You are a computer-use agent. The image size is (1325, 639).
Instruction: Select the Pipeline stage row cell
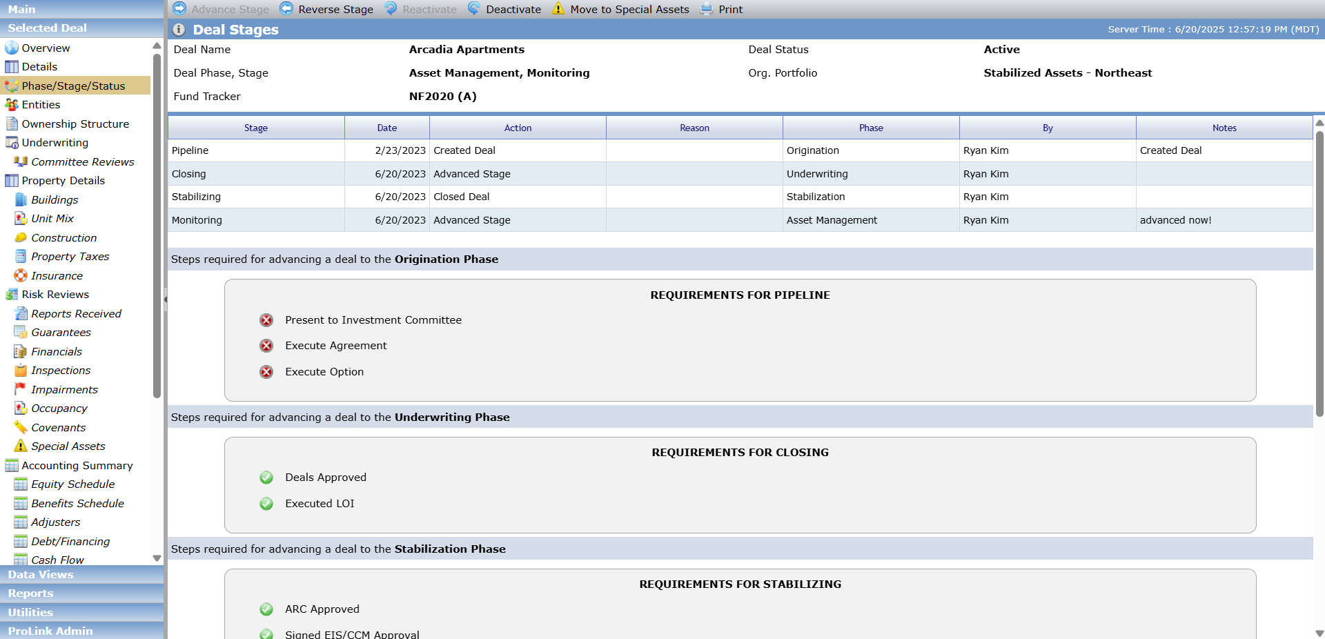tap(256, 150)
